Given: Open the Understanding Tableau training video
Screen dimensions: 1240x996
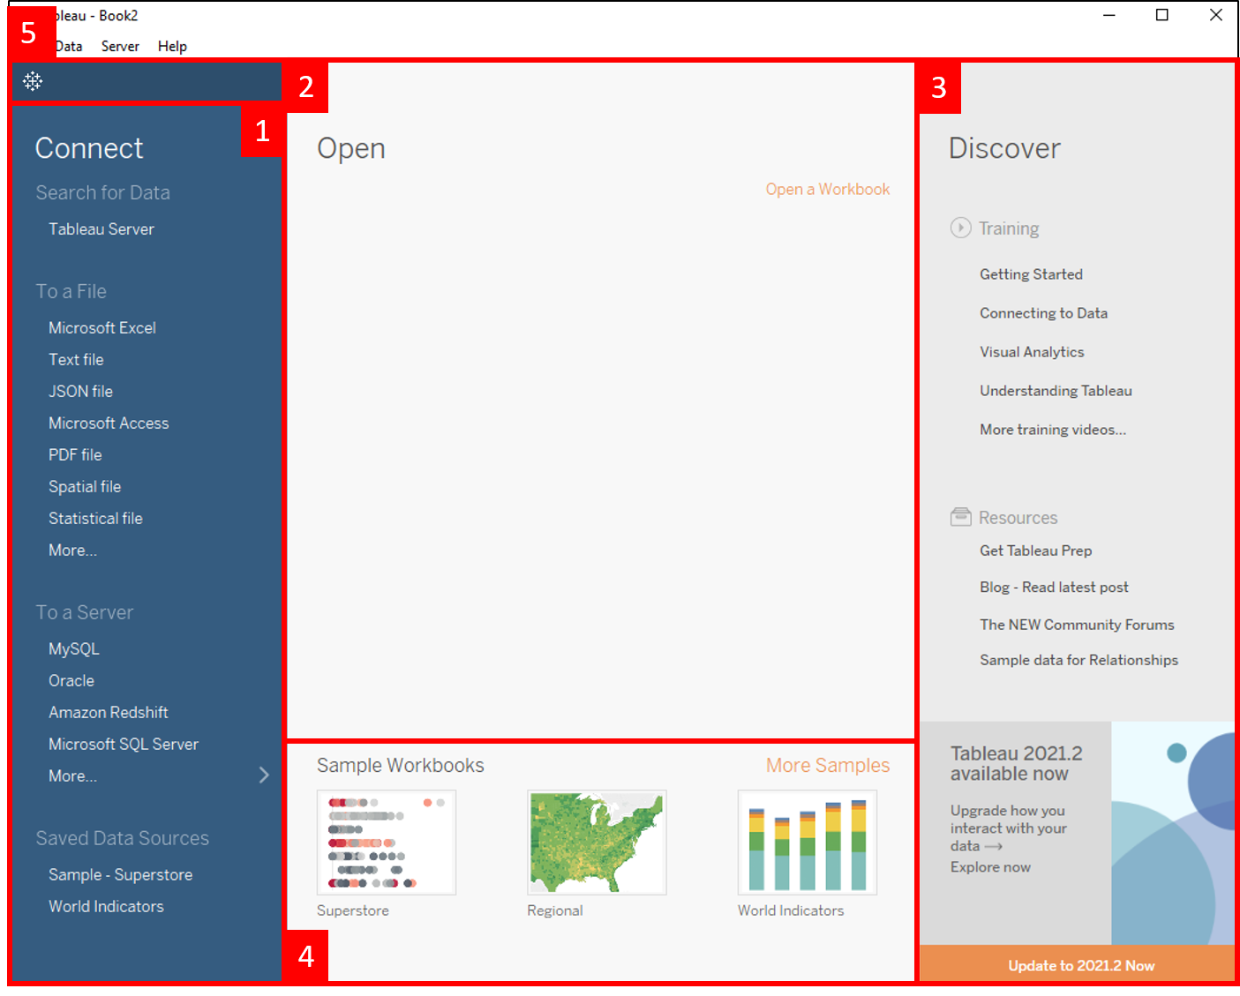Looking at the screenshot, I should (1056, 391).
